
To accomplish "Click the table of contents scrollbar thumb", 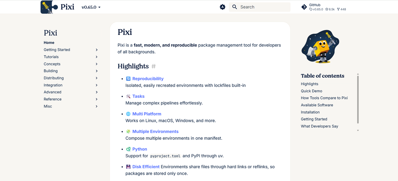I will point(358,99).
